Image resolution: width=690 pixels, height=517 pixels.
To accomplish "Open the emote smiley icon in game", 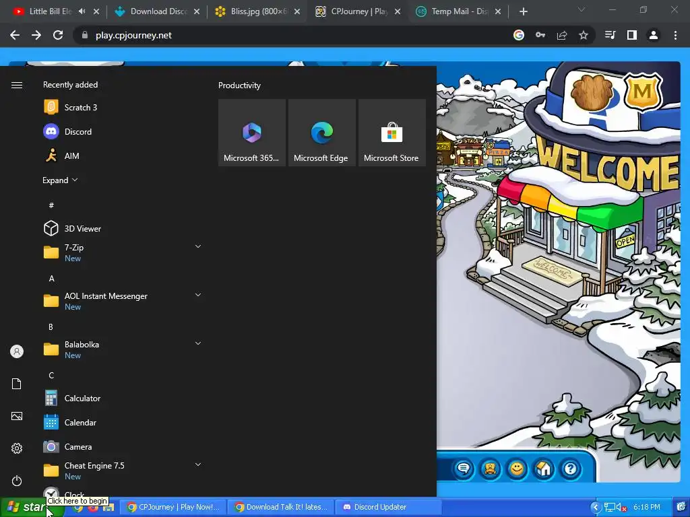I will (517, 469).
